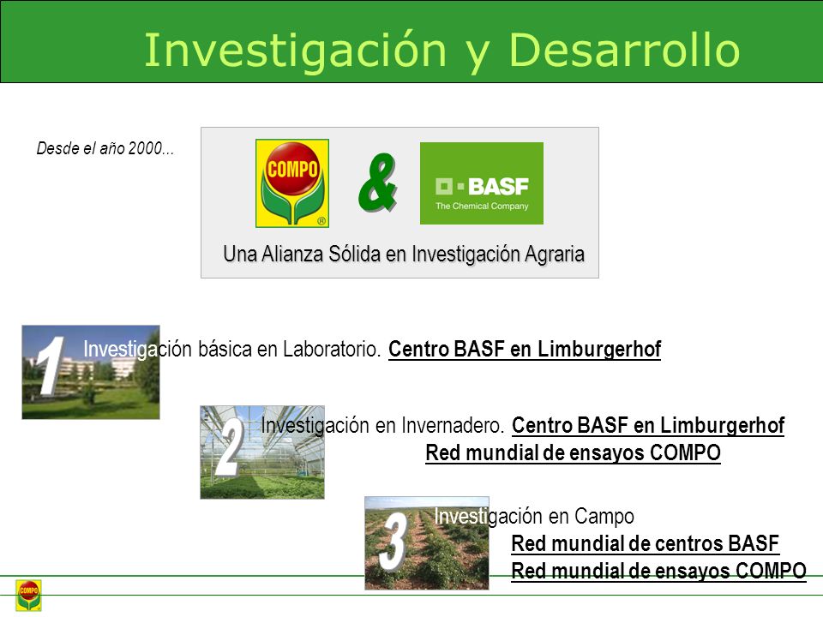The width and height of the screenshot is (823, 617).
Task: Open Red mundial de ensayos COMPO under Campo
Action: [658, 571]
